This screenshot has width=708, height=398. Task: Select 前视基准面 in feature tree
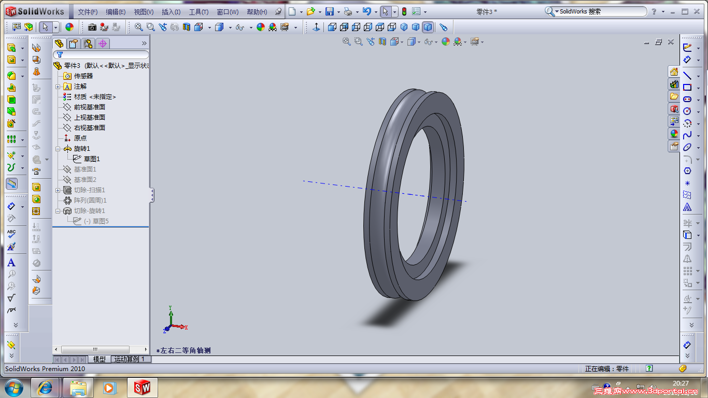[89, 107]
